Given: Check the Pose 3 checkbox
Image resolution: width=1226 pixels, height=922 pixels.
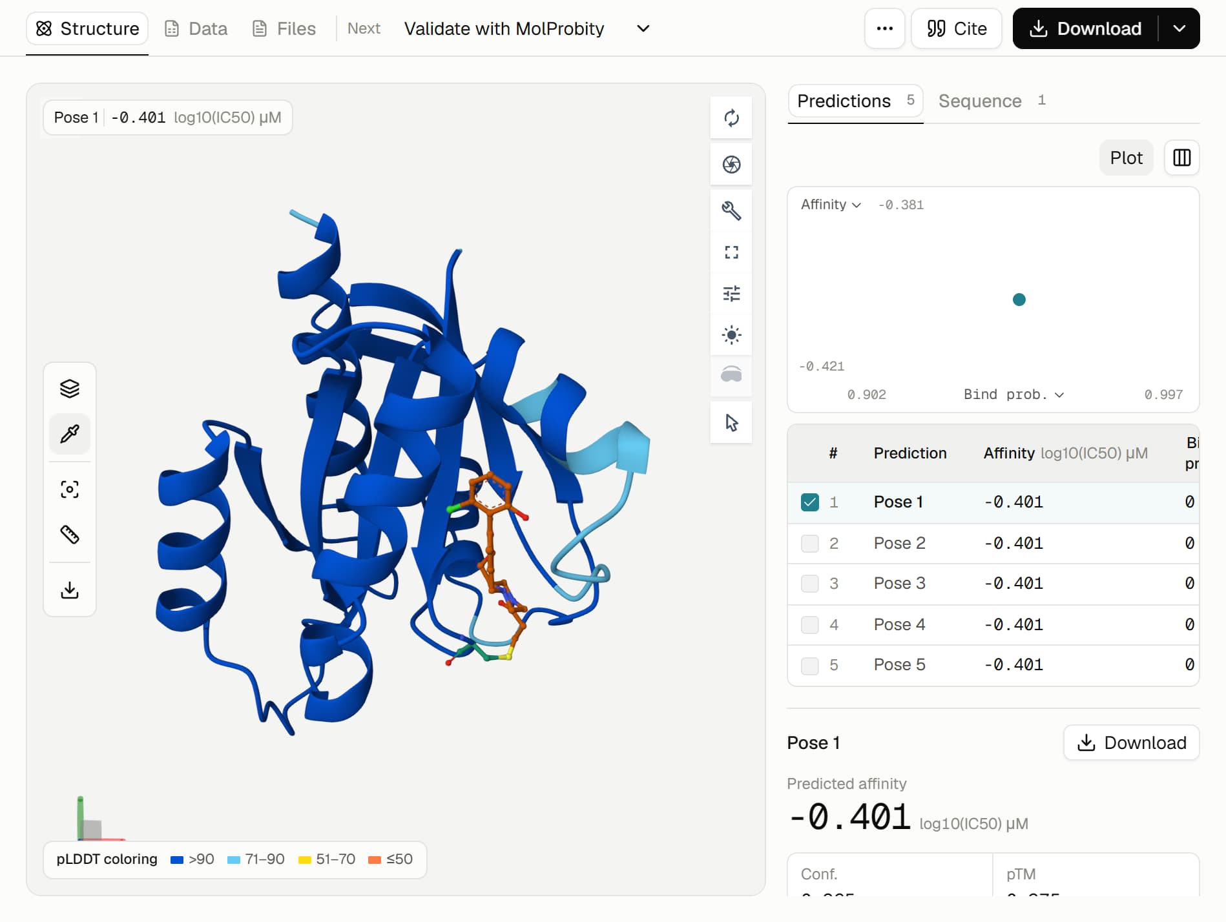Looking at the screenshot, I should [809, 584].
